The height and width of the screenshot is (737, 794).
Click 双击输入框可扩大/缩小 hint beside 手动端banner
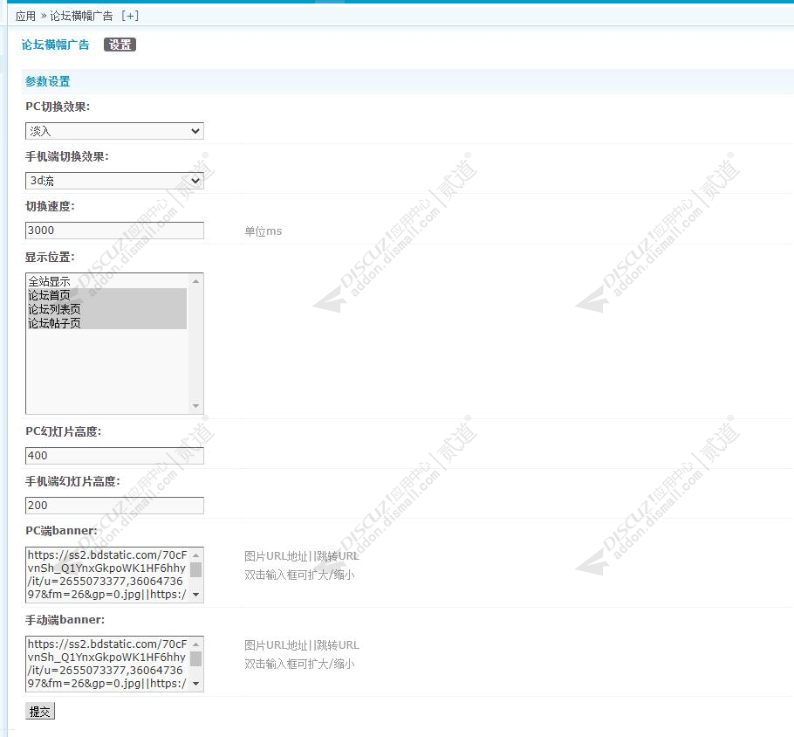coord(300,664)
